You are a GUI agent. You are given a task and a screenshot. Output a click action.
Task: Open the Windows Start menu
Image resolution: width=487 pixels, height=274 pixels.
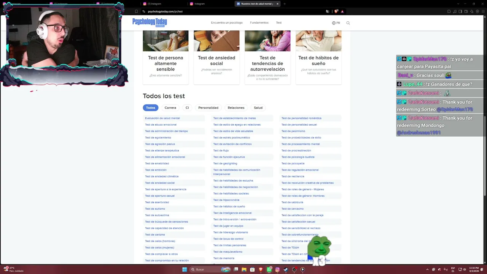tap(185, 269)
